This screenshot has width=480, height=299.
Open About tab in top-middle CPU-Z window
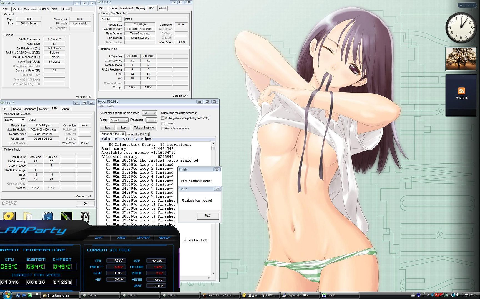[163, 8]
